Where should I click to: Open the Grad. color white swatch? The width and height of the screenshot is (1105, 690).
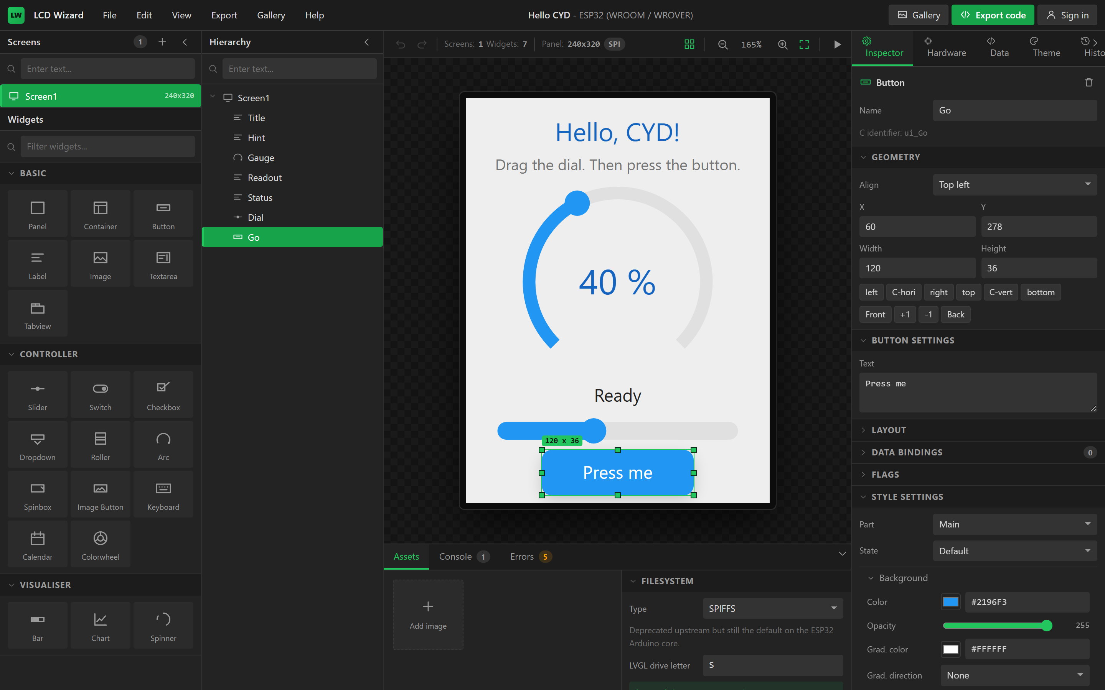pyautogui.click(x=951, y=649)
